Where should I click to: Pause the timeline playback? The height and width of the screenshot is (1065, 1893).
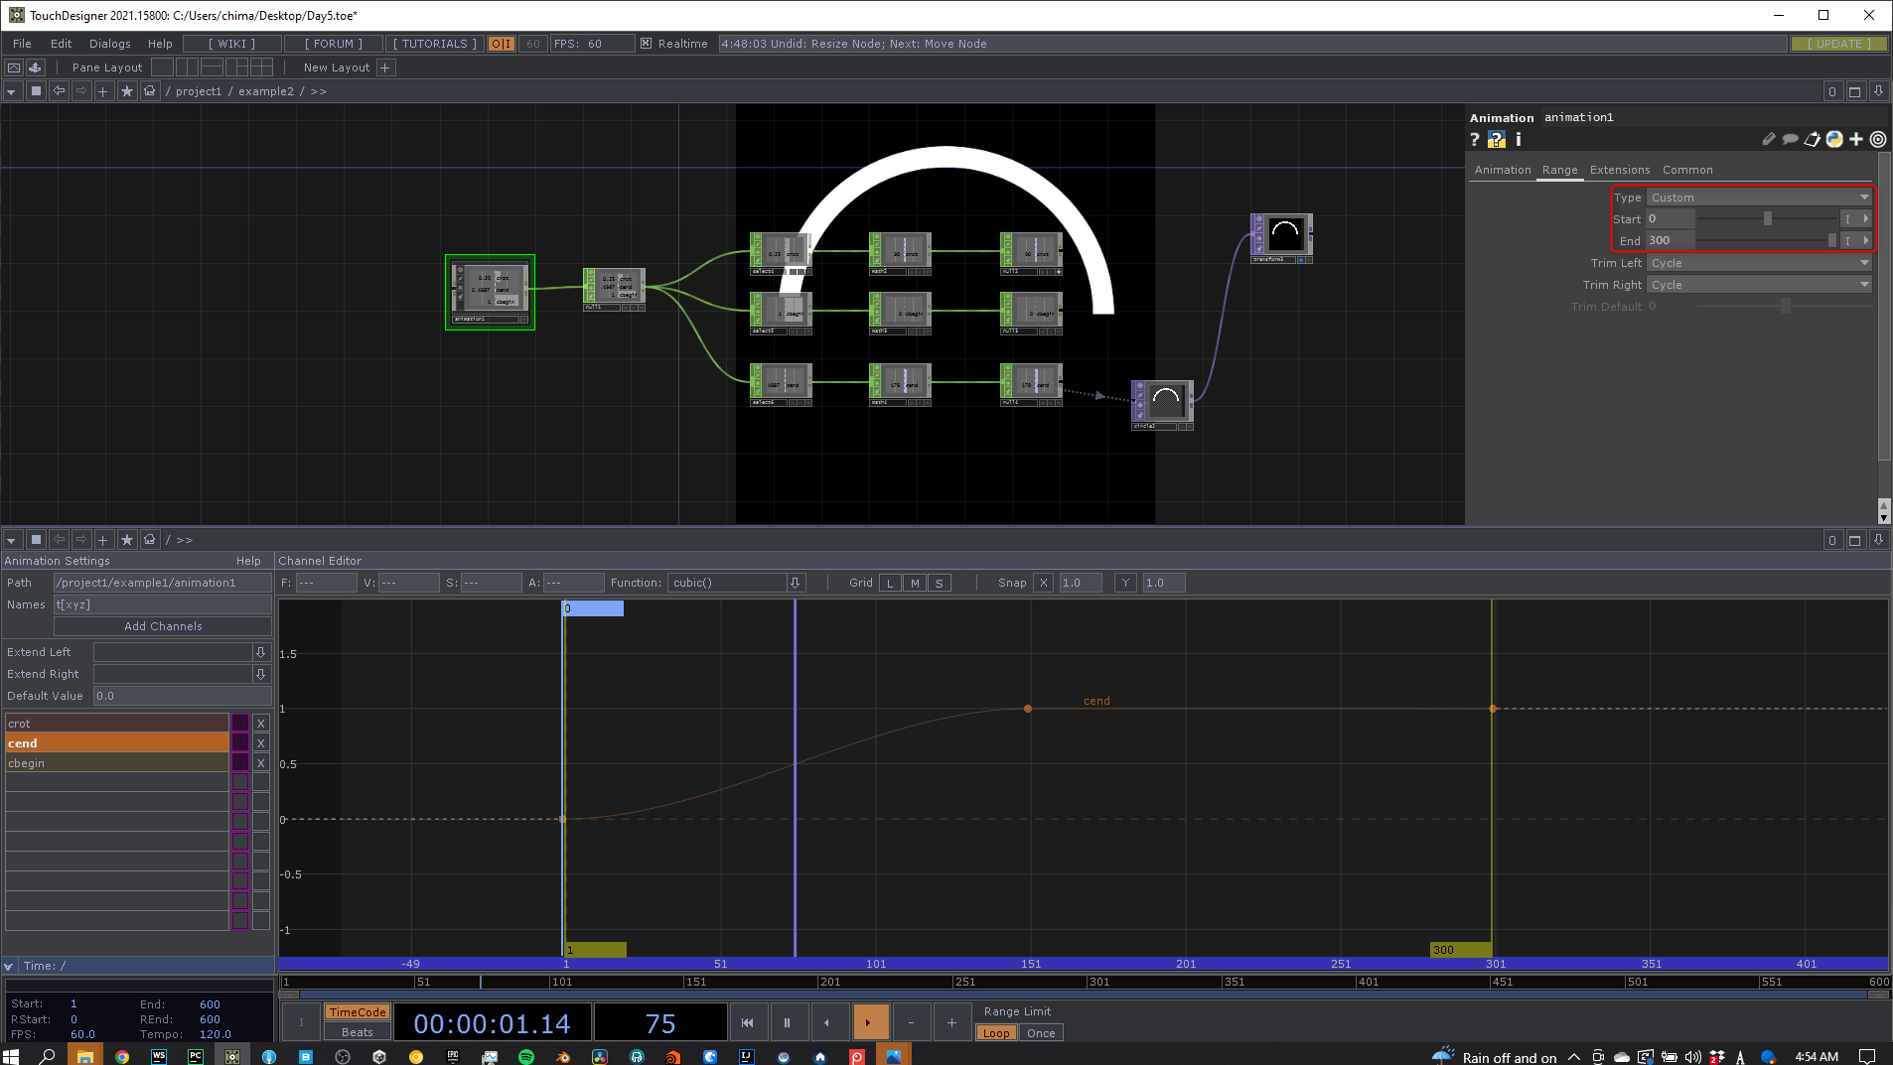click(x=787, y=1022)
